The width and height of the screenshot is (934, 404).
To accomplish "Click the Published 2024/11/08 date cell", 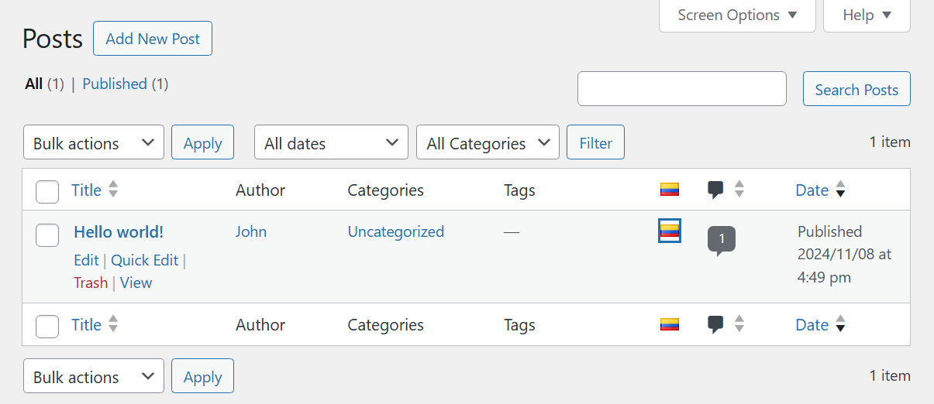I will click(844, 254).
